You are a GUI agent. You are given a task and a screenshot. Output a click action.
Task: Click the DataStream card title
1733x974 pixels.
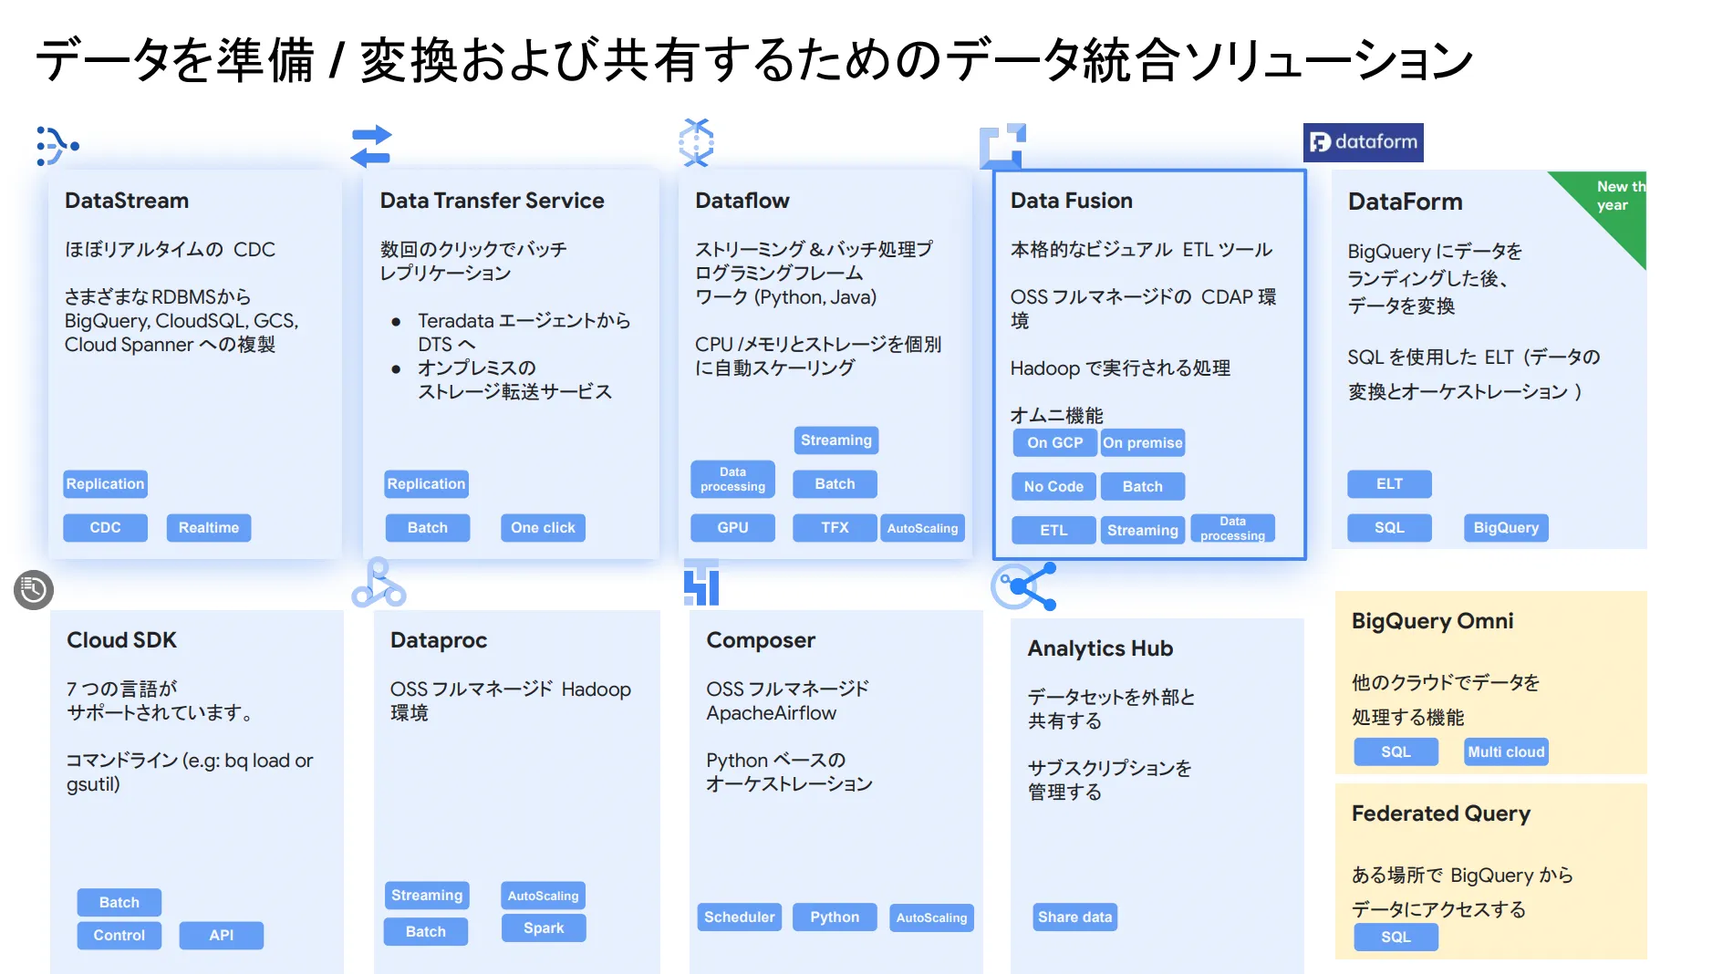tap(127, 201)
